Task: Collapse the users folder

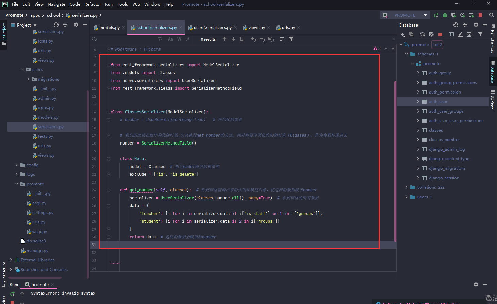Action: point(23,69)
